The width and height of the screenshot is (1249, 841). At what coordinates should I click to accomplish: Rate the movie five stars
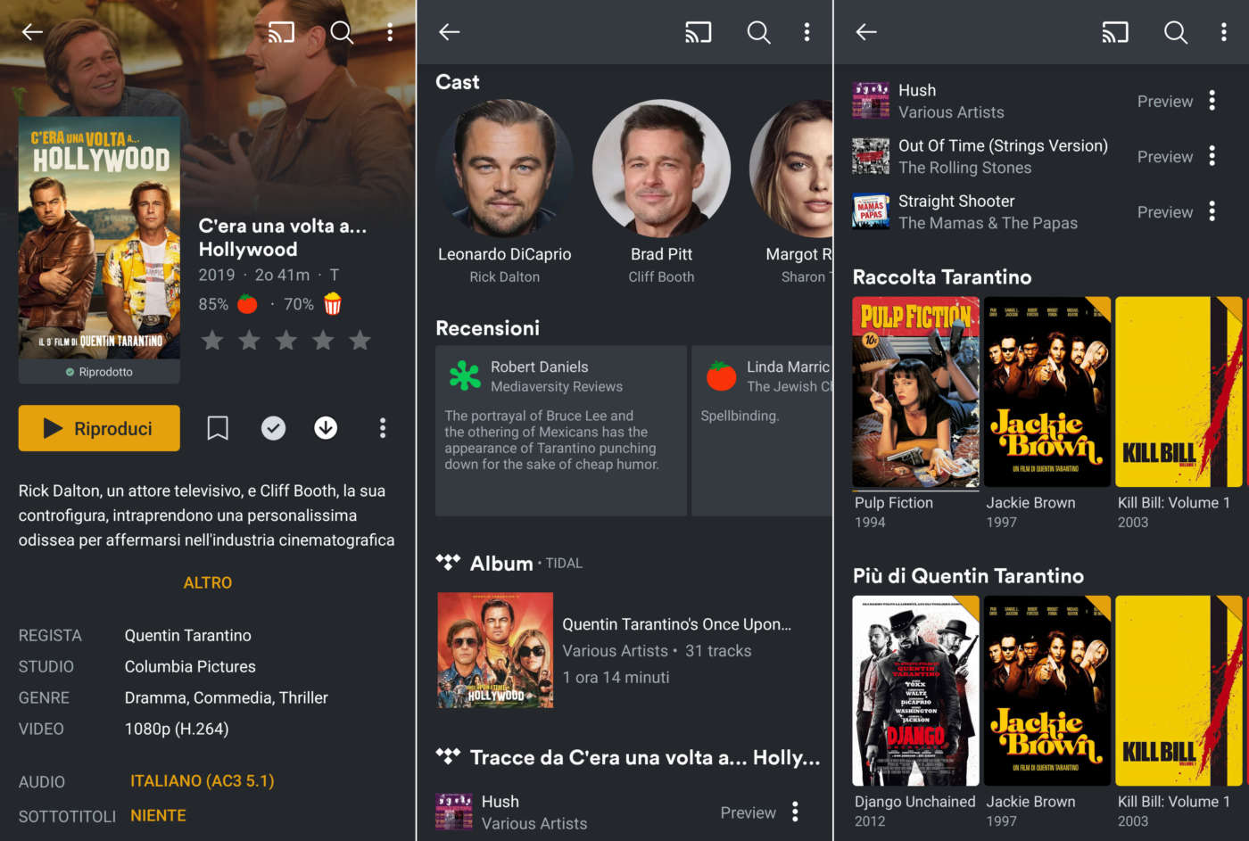(x=360, y=340)
